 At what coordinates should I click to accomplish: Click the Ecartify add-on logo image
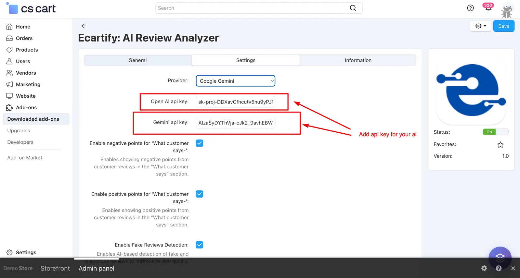[471, 90]
